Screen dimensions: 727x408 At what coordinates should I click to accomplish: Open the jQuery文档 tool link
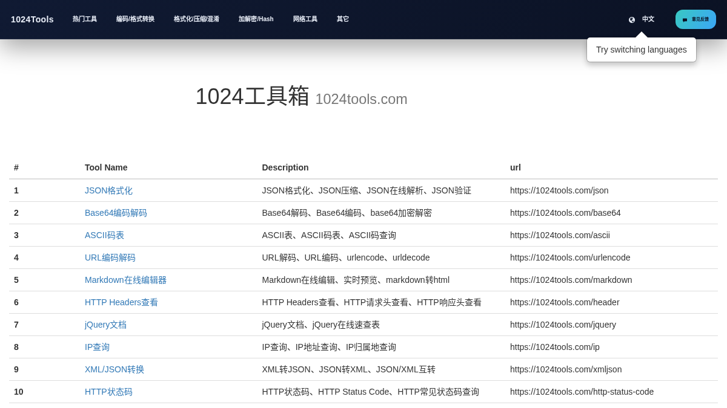coord(105,325)
